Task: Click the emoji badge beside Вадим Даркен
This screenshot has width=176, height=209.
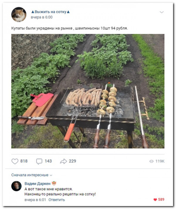Action: point(54,184)
